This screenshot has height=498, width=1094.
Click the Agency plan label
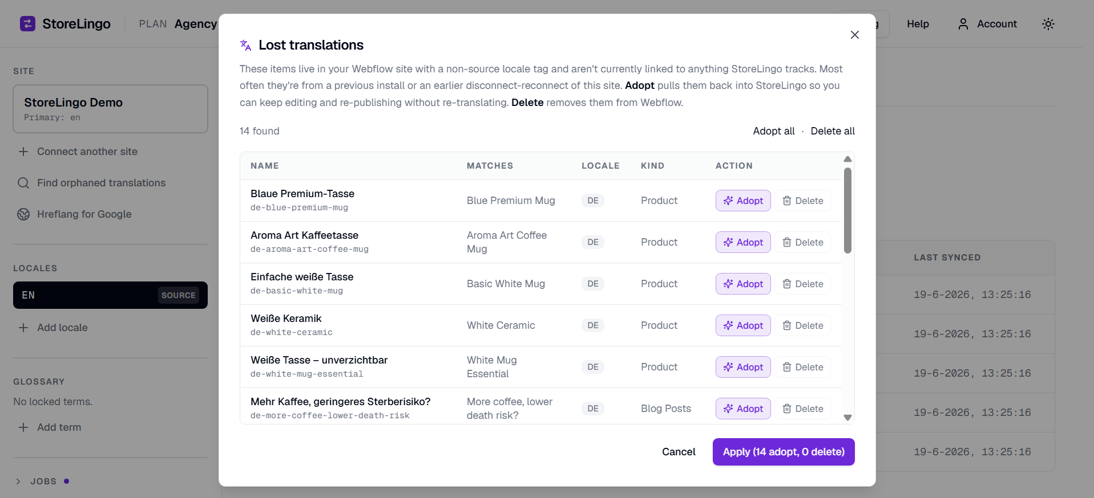[196, 24]
